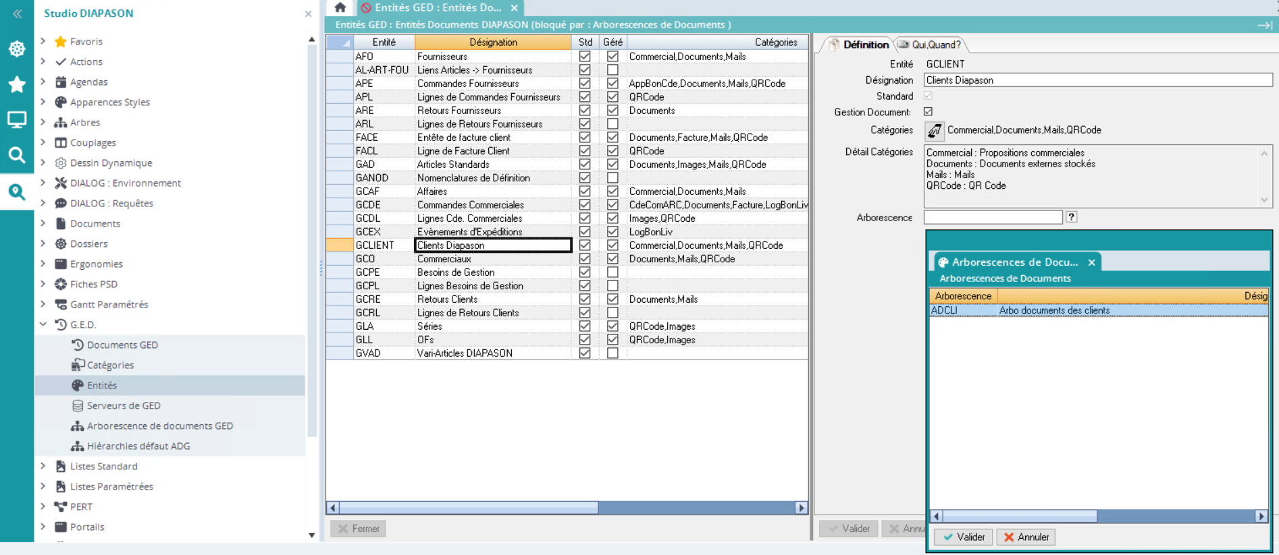Click the entity grid horizontal scrollbar

pyautogui.click(x=567, y=508)
